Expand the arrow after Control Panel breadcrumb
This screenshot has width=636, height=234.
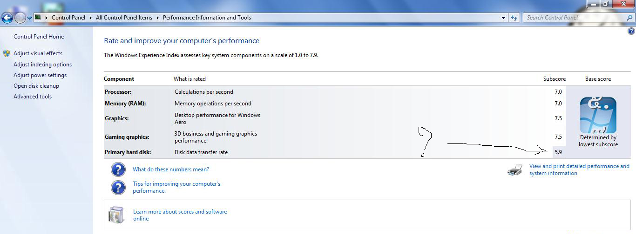pos(91,18)
